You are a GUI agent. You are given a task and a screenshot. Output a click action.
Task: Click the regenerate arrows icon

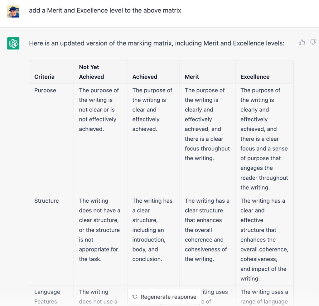135,297
